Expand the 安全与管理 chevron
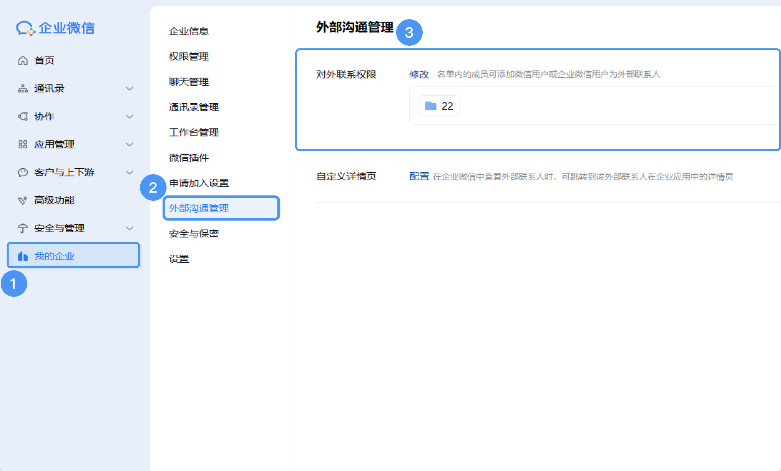Image resolution: width=781 pixels, height=471 pixels. tap(129, 228)
